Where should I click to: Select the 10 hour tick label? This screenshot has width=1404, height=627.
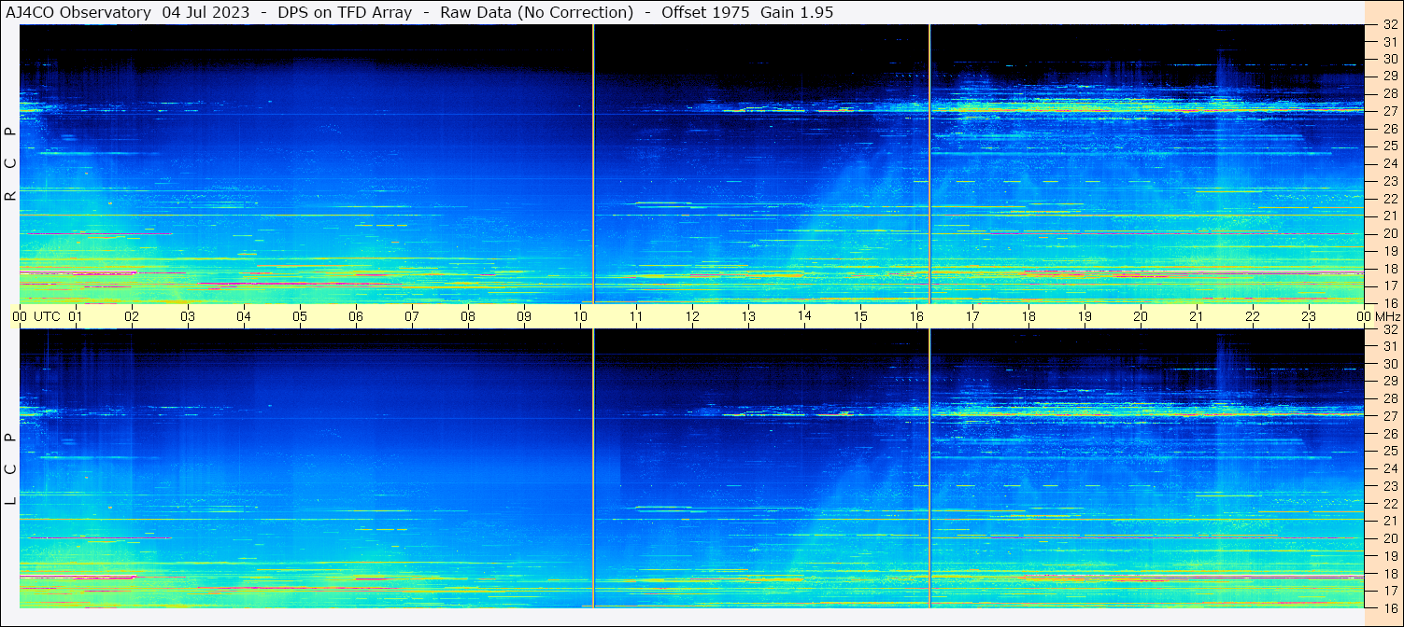click(580, 316)
